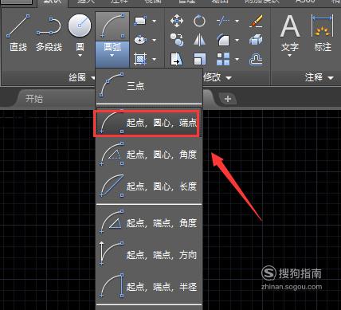Click the Arc tool icon above 圆弧
The width and height of the screenshot is (341, 310).
[x=112, y=26]
